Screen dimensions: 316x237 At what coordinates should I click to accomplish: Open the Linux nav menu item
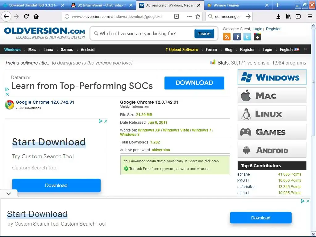(x=48, y=50)
